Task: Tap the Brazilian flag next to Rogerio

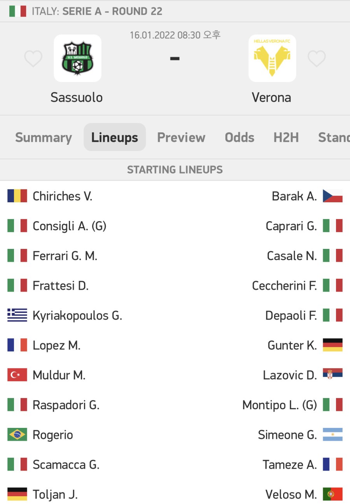Action: [x=17, y=434]
